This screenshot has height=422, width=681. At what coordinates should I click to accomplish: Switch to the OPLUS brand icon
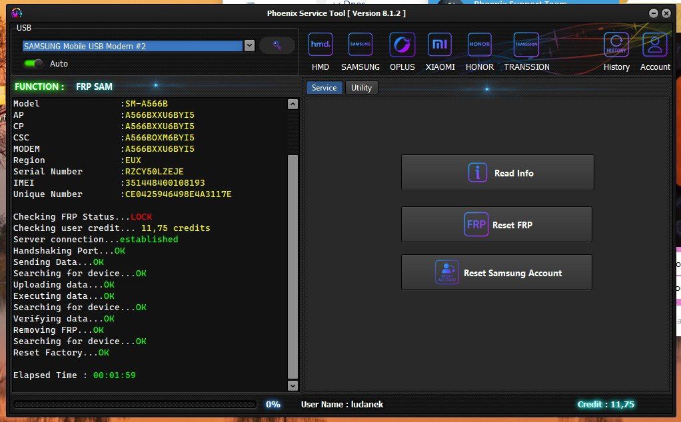(402, 45)
